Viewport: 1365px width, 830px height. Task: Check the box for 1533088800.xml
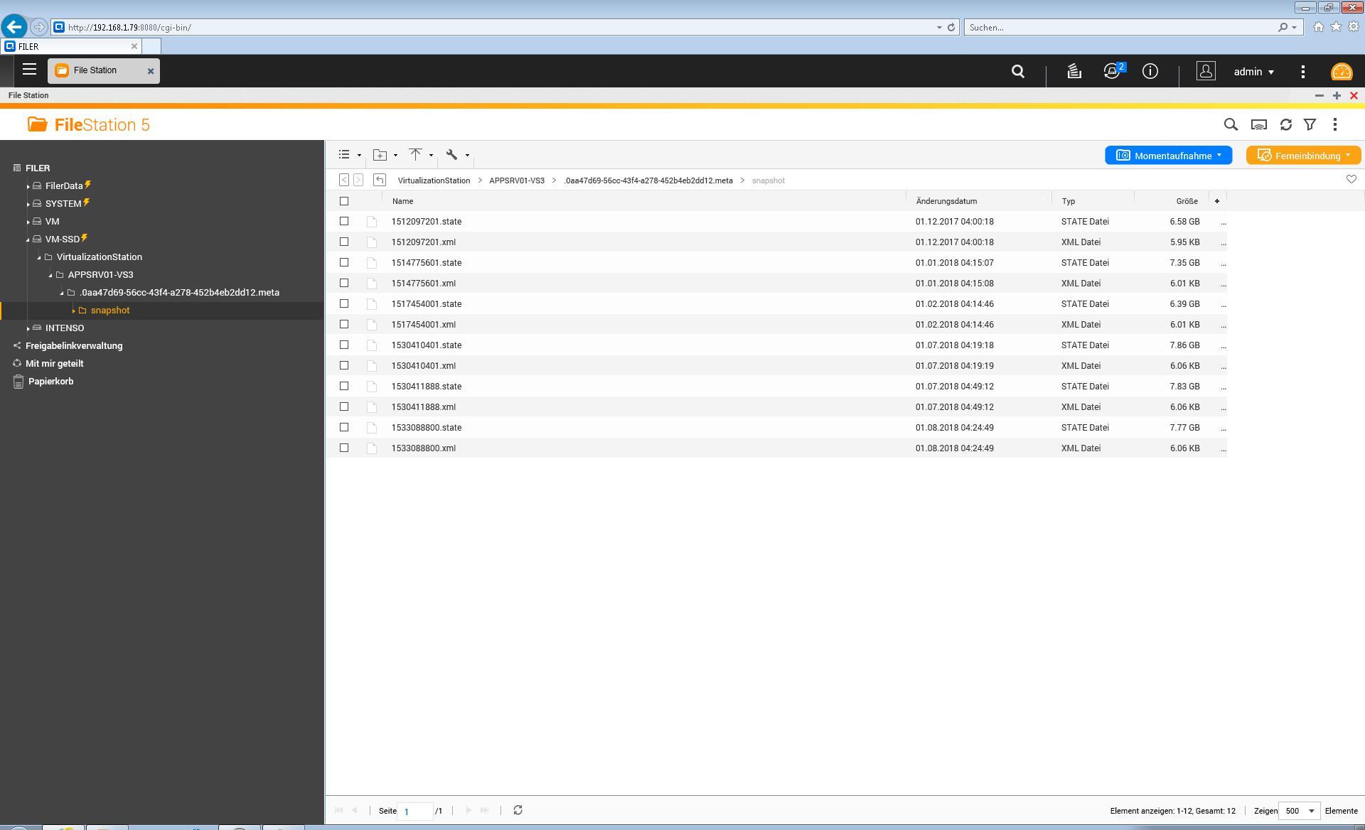click(x=344, y=448)
